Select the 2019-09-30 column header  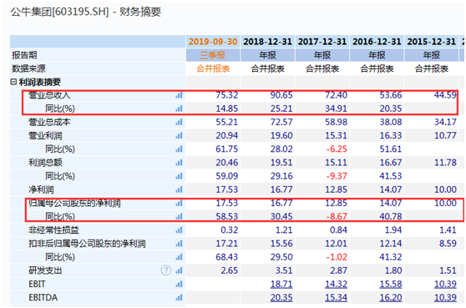(x=213, y=42)
